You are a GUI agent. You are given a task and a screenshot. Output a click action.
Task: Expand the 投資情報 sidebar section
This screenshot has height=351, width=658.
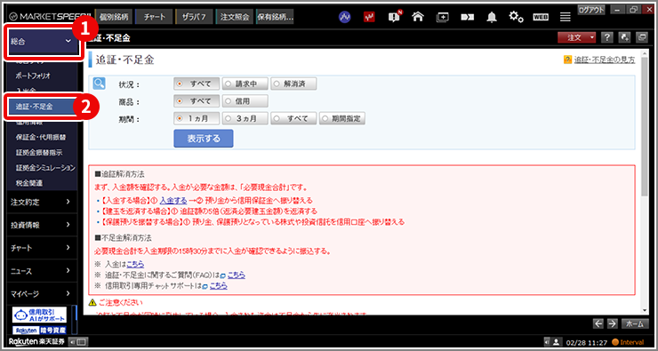point(41,225)
